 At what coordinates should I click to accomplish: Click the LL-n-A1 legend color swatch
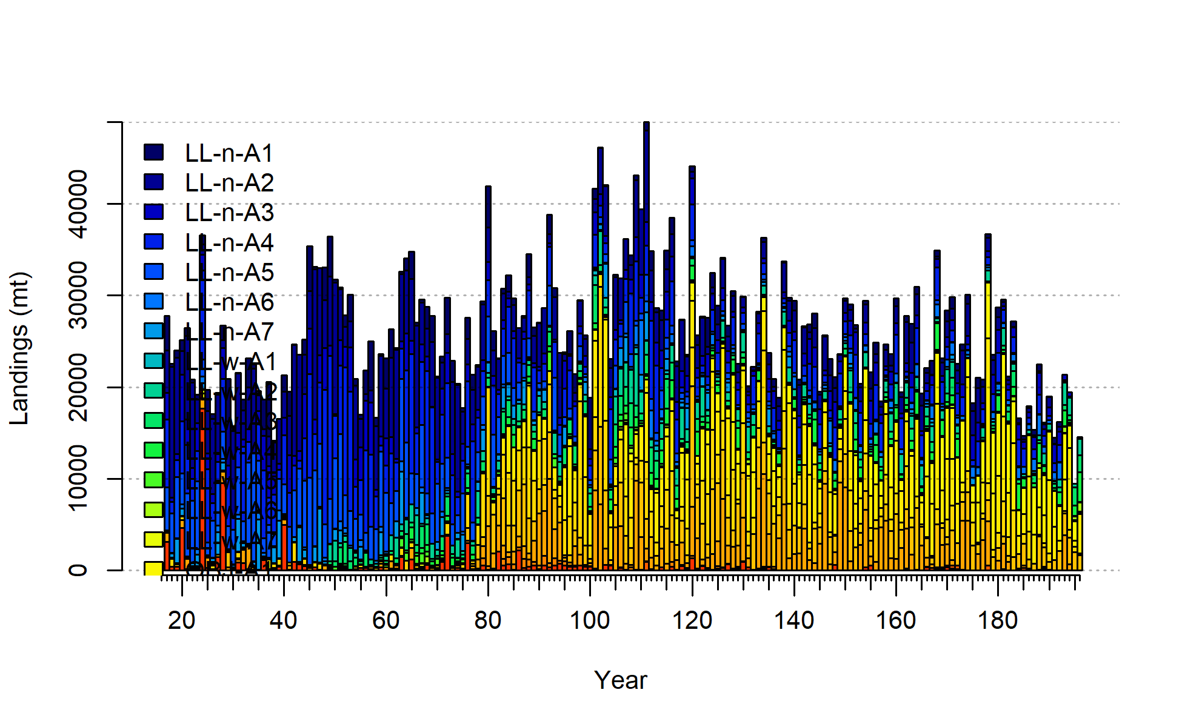click(153, 152)
